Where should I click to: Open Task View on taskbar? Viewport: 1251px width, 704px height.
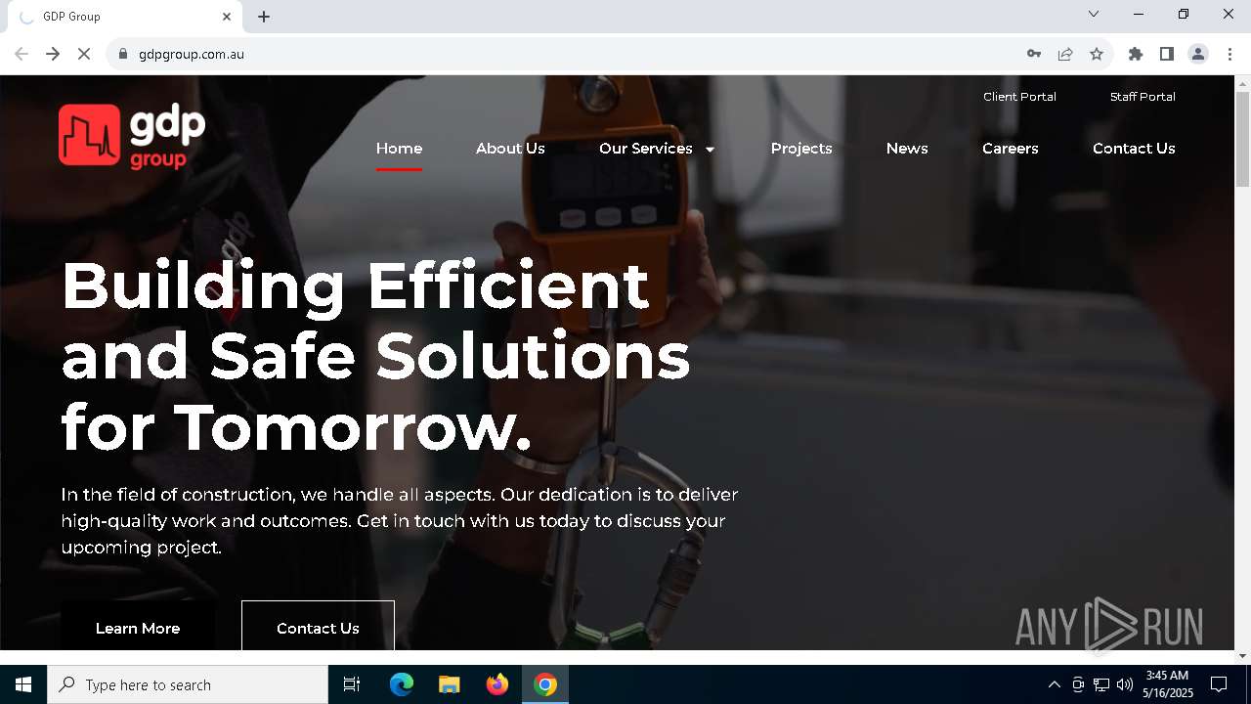tap(352, 684)
